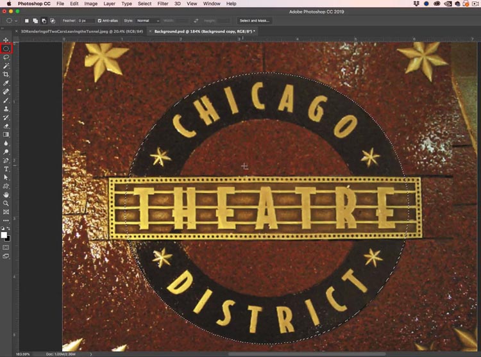The image size is (481, 357).
Task: Click the Feather input field
Action: click(85, 21)
